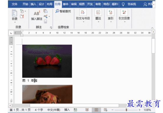Switch to the 帮助 tab
Viewport: 163px width, 113px height.
point(98,4)
